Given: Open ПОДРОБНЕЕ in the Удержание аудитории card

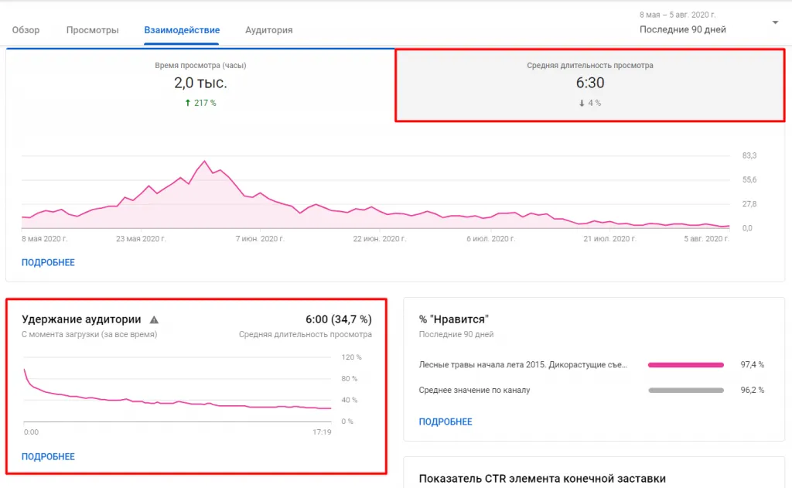Looking at the screenshot, I should coord(48,457).
